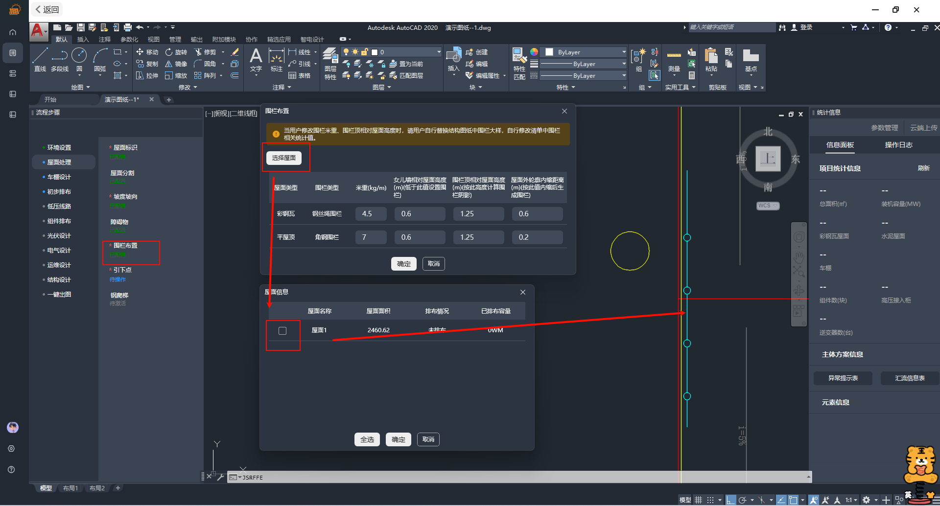This screenshot has height=506, width=940.
Task: Expand the WCS coordinate dropdown
Action: [768, 206]
